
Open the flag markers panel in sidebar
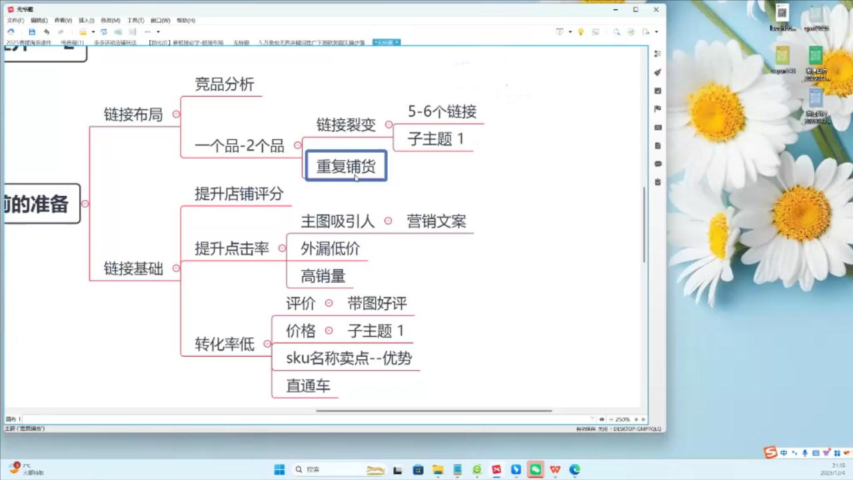tap(658, 109)
